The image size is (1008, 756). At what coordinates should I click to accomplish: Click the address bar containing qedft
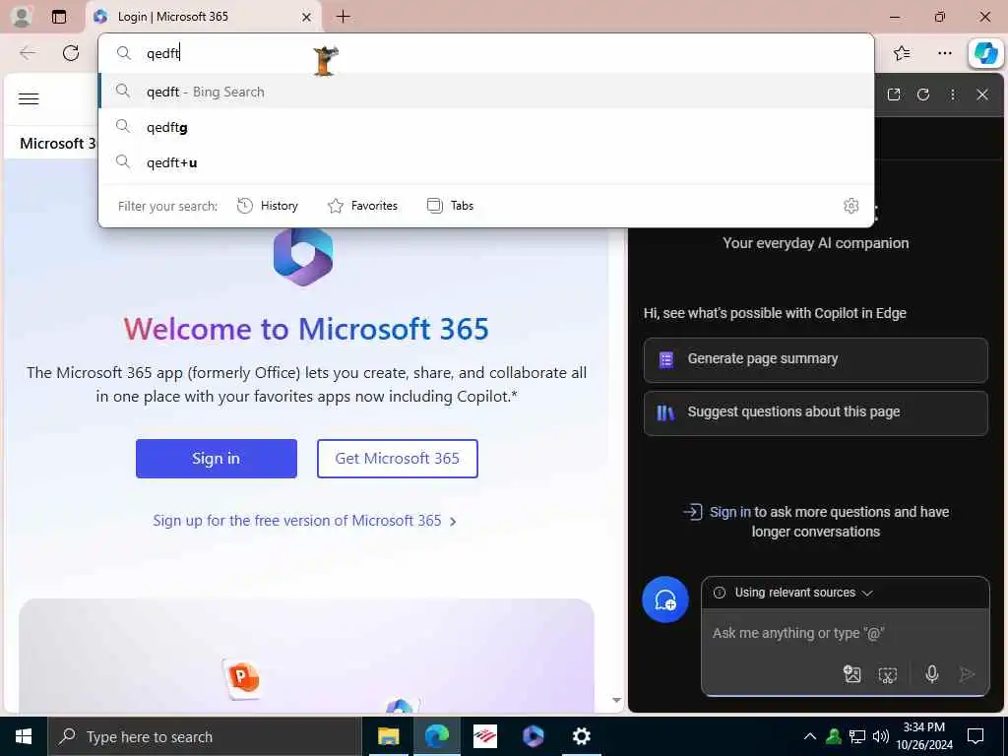[486, 53]
